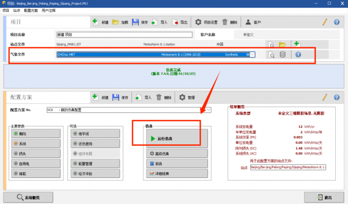Create a new project with 新建 in 项目 toolbar
Image resolution: width=348 pixels, height=204 pixels.
click(100, 22)
